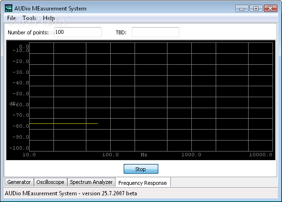This screenshot has width=282, height=202.
Task: Click the TBD label
Action: tap(121, 32)
